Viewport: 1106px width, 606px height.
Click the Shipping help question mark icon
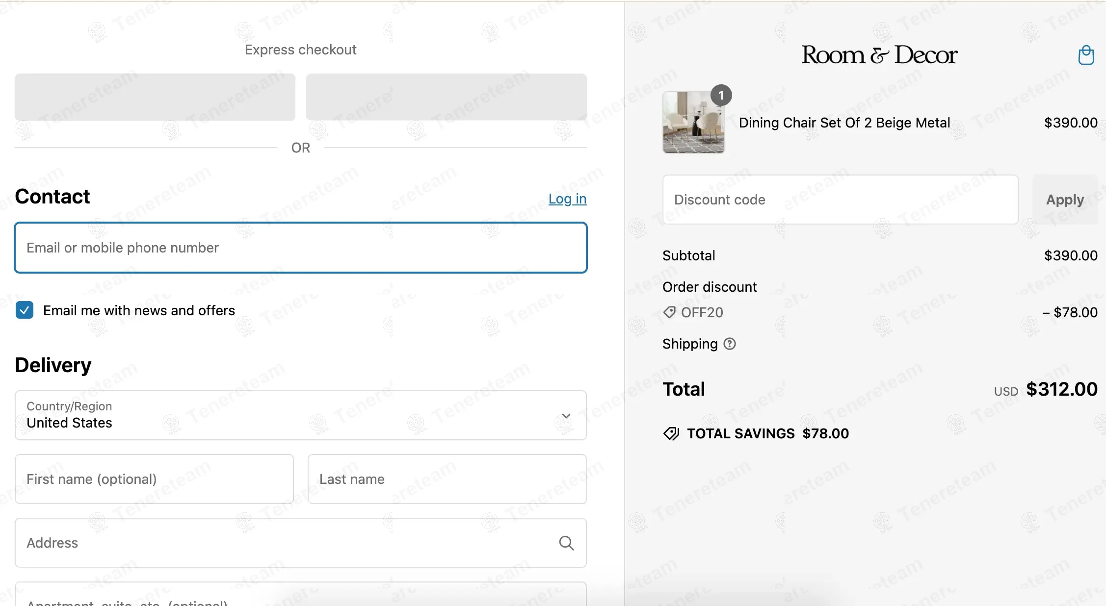coord(730,344)
